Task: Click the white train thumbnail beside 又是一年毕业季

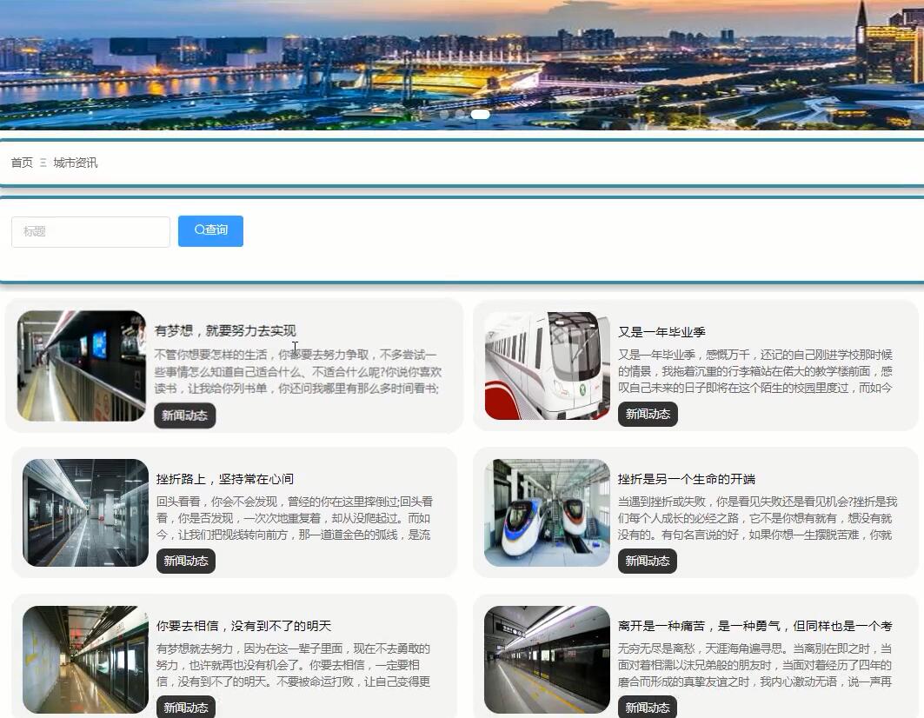Action: [546, 364]
